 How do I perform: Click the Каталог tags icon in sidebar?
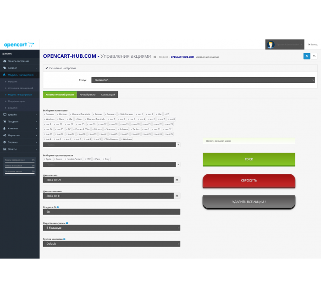(5, 68)
